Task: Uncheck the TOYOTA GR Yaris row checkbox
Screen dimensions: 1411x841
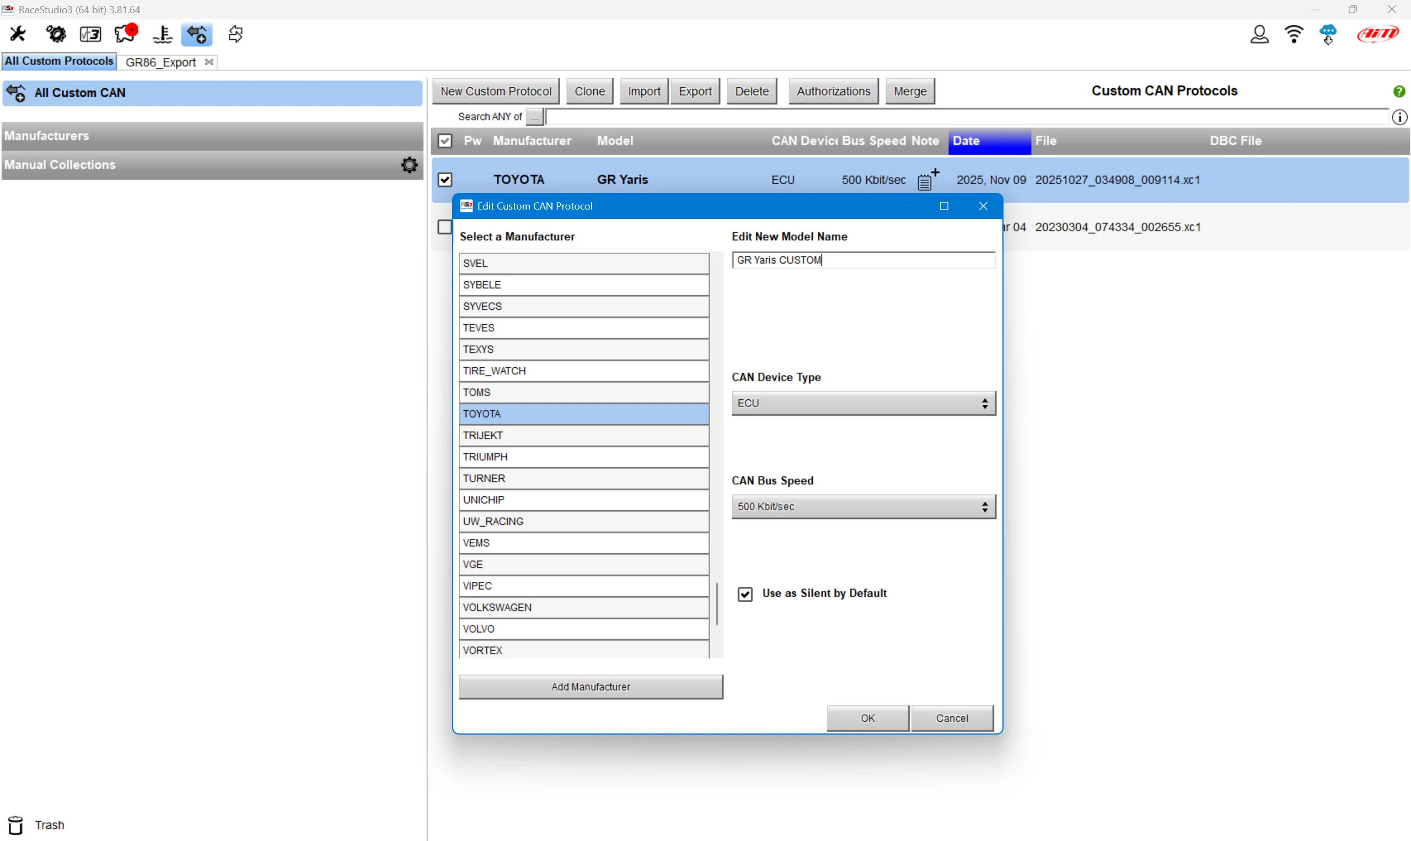Action: 444,180
